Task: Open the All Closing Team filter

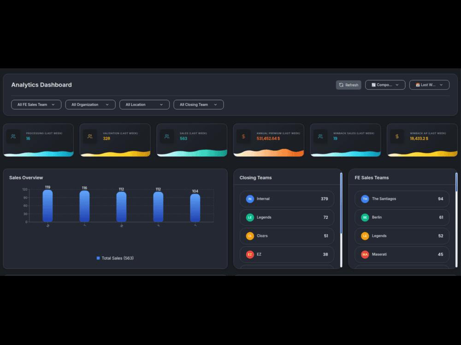Action: pos(198,104)
